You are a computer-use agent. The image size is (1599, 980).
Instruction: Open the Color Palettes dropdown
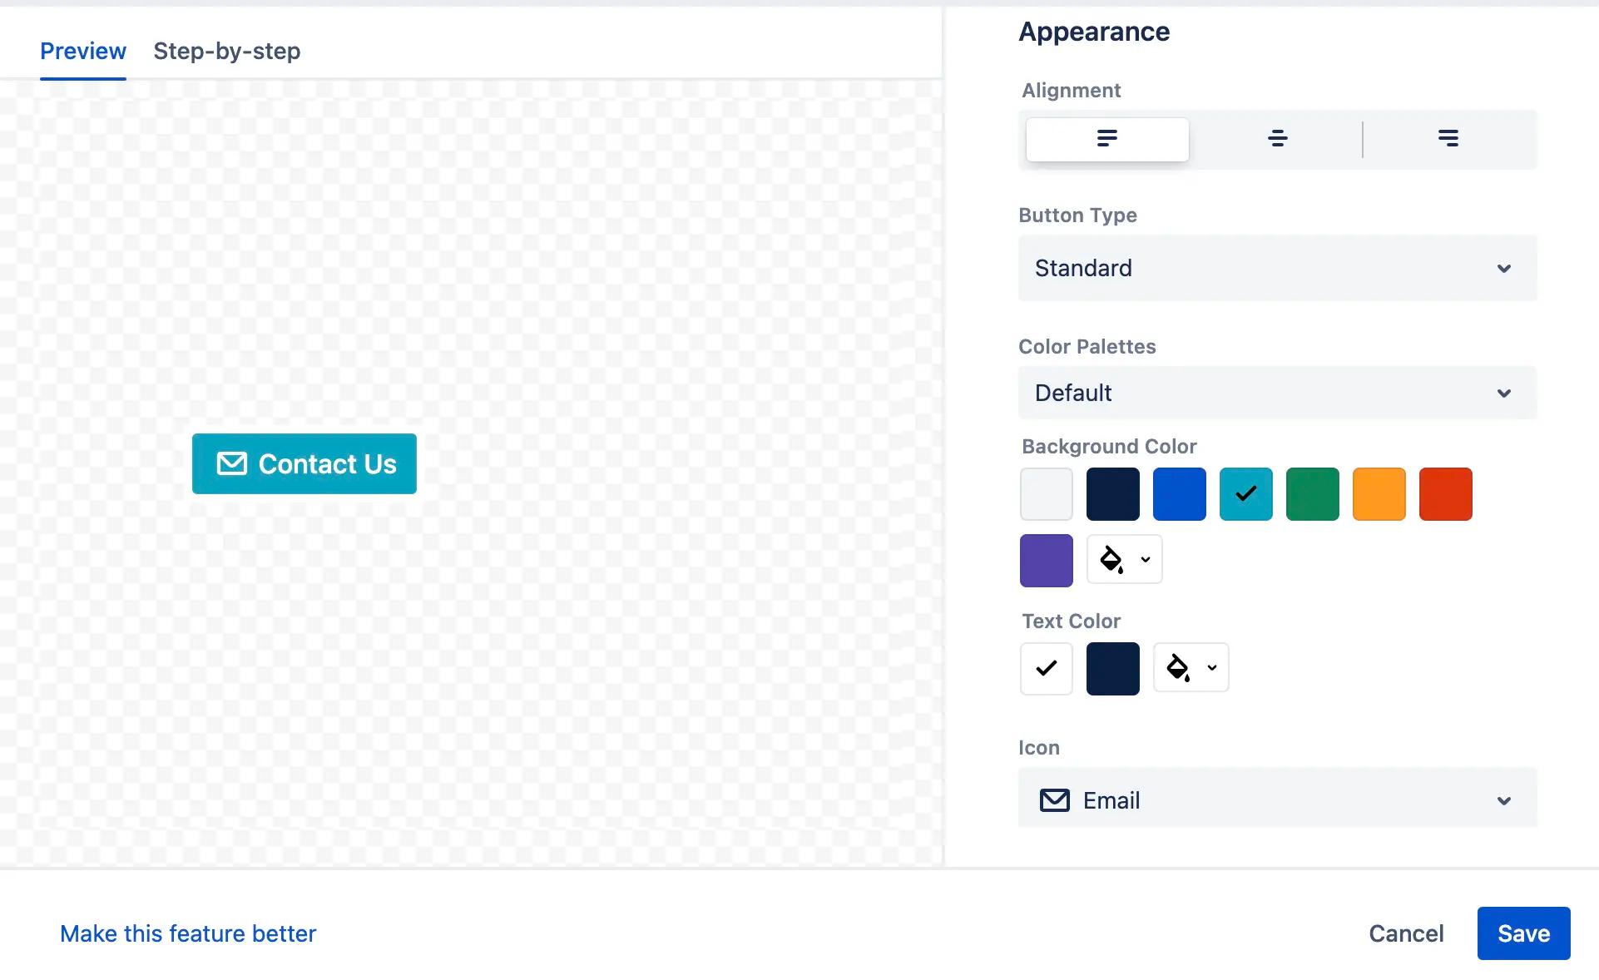[x=1277, y=393]
